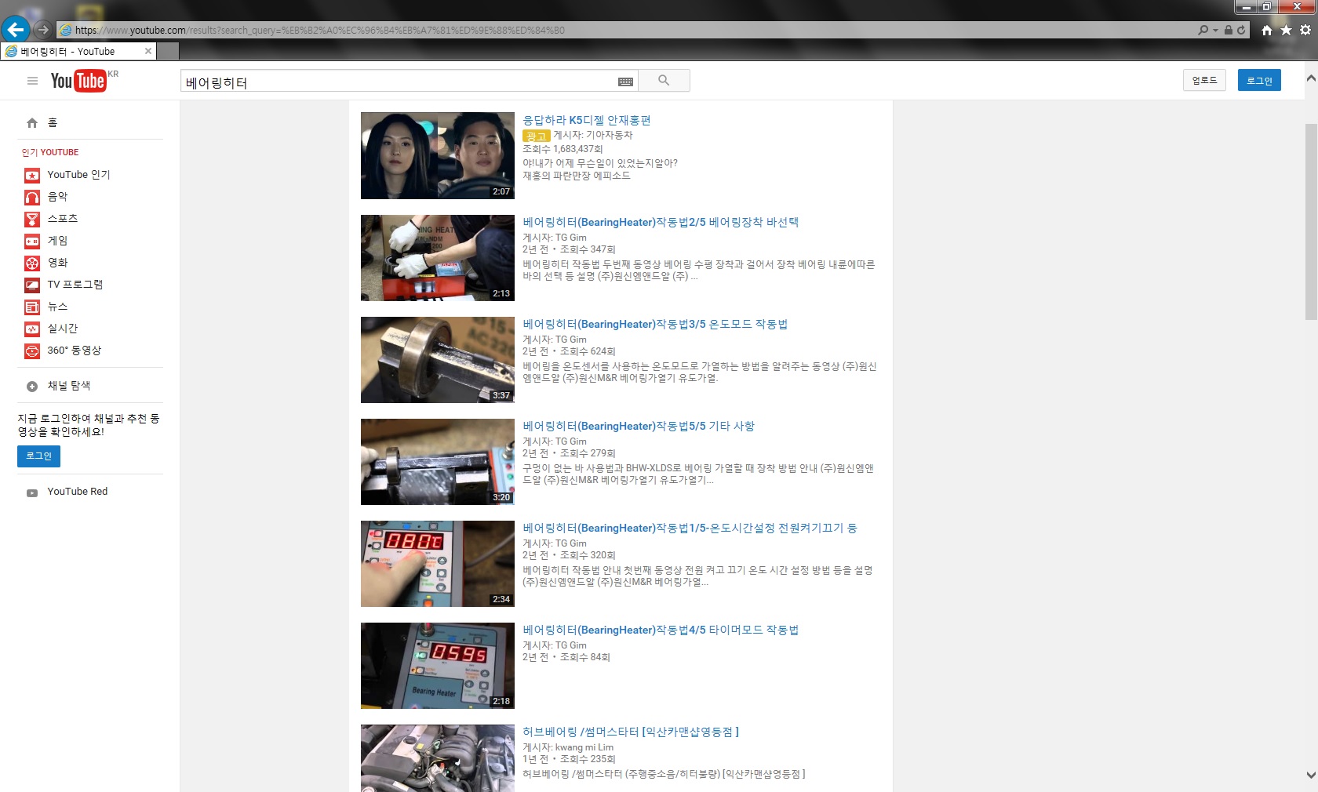
Task: Expand the address bar search dropdown arrow
Action: pos(1216,30)
